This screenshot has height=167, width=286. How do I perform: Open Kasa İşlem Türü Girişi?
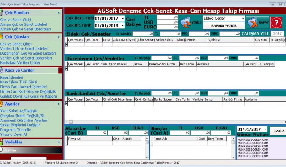point(19,82)
